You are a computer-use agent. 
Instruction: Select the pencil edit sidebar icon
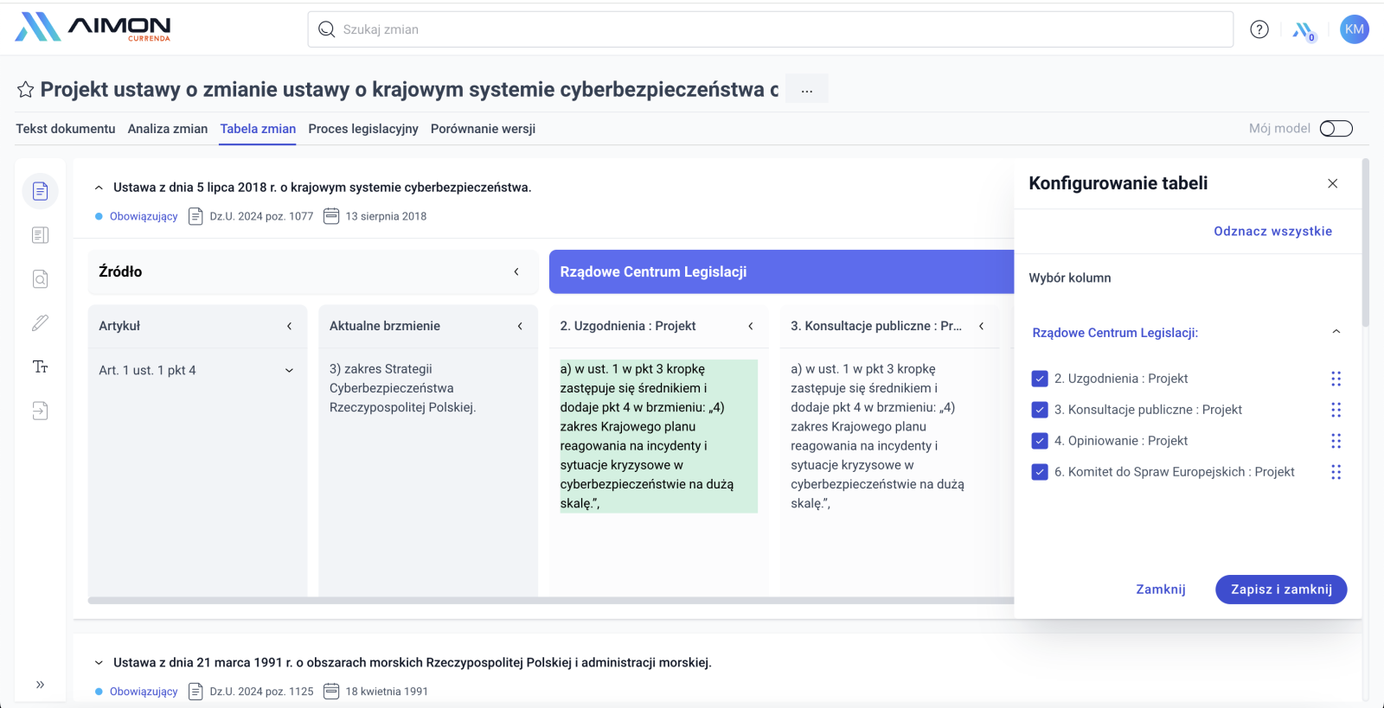pos(40,323)
